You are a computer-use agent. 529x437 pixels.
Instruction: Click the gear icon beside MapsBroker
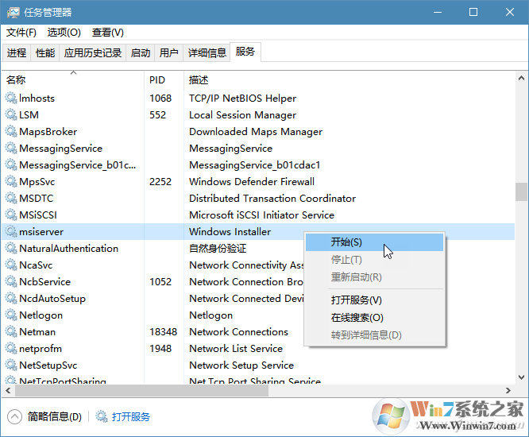click(11, 132)
